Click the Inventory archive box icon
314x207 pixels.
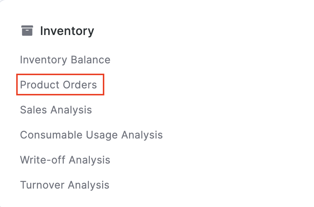point(27,31)
